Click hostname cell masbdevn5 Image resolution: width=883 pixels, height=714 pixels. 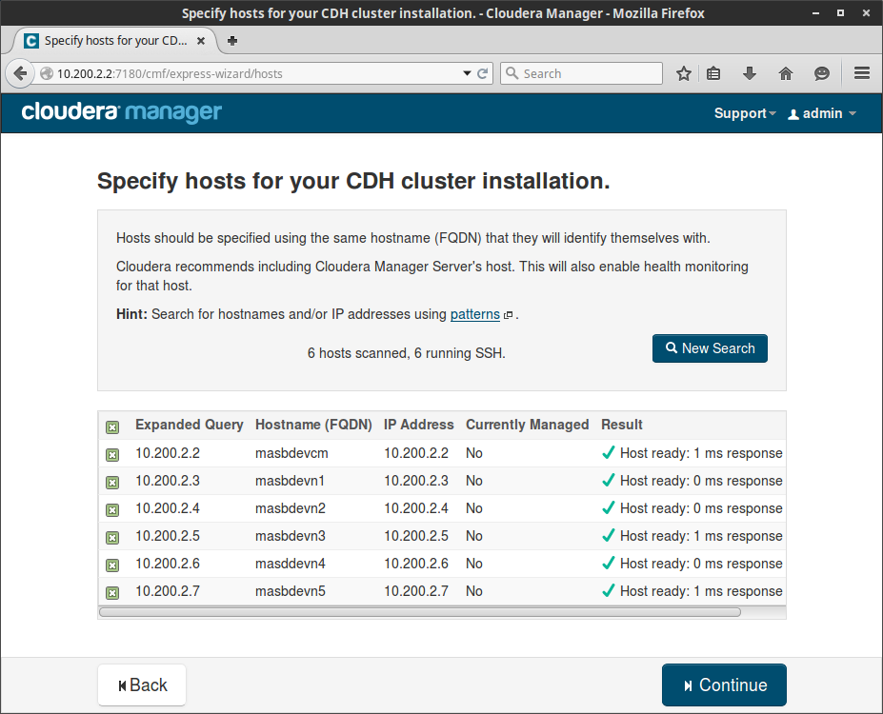click(290, 591)
